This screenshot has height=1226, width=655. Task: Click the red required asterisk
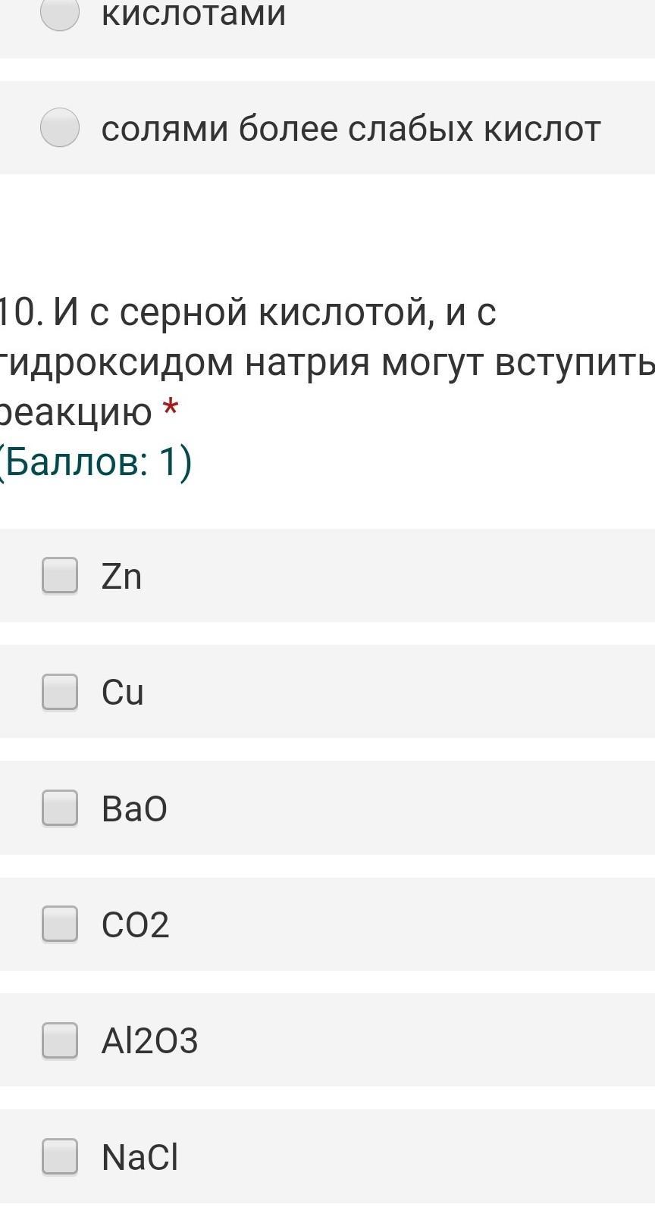[171, 410]
